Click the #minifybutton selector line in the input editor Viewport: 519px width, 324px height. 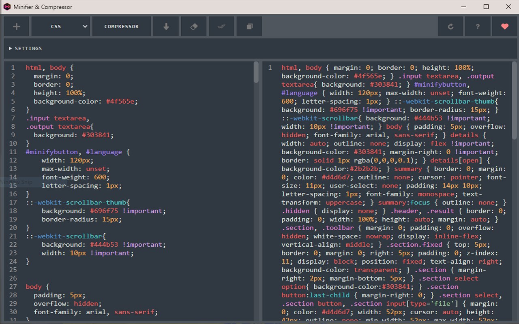pos(78,152)
